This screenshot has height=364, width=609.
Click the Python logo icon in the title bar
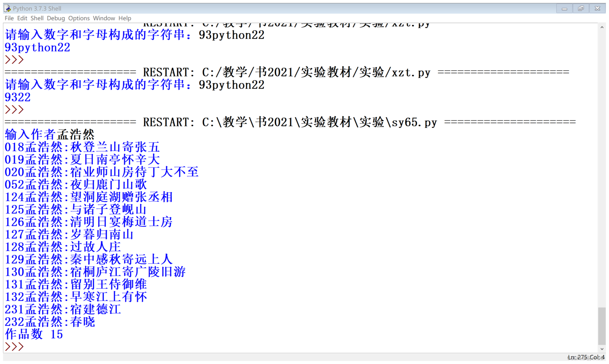tap(6, 8)
